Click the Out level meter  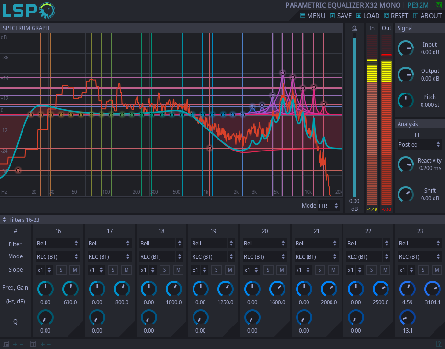tap(386, 119)
